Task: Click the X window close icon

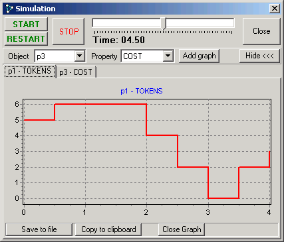Action: coord(275,9)
